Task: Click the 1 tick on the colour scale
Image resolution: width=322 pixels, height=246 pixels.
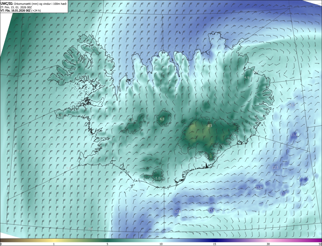Action: [x=54, y=244]
